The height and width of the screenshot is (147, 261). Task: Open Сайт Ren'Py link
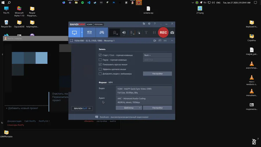coord(30,121)
